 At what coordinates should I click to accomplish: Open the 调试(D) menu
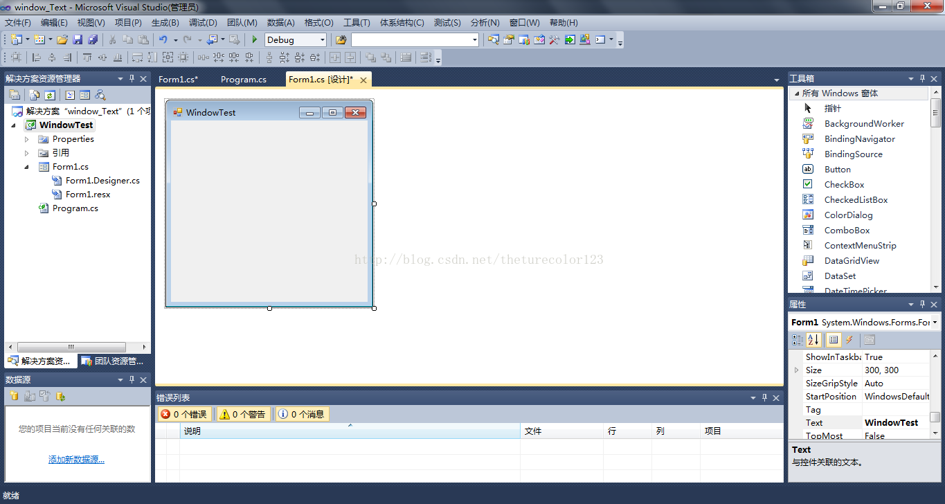coord(203,23)
